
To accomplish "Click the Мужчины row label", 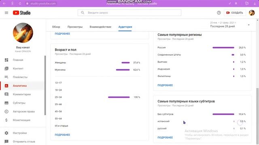I will point(60,70).
